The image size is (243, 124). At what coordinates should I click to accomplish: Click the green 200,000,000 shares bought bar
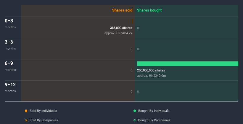coord(188,64)
